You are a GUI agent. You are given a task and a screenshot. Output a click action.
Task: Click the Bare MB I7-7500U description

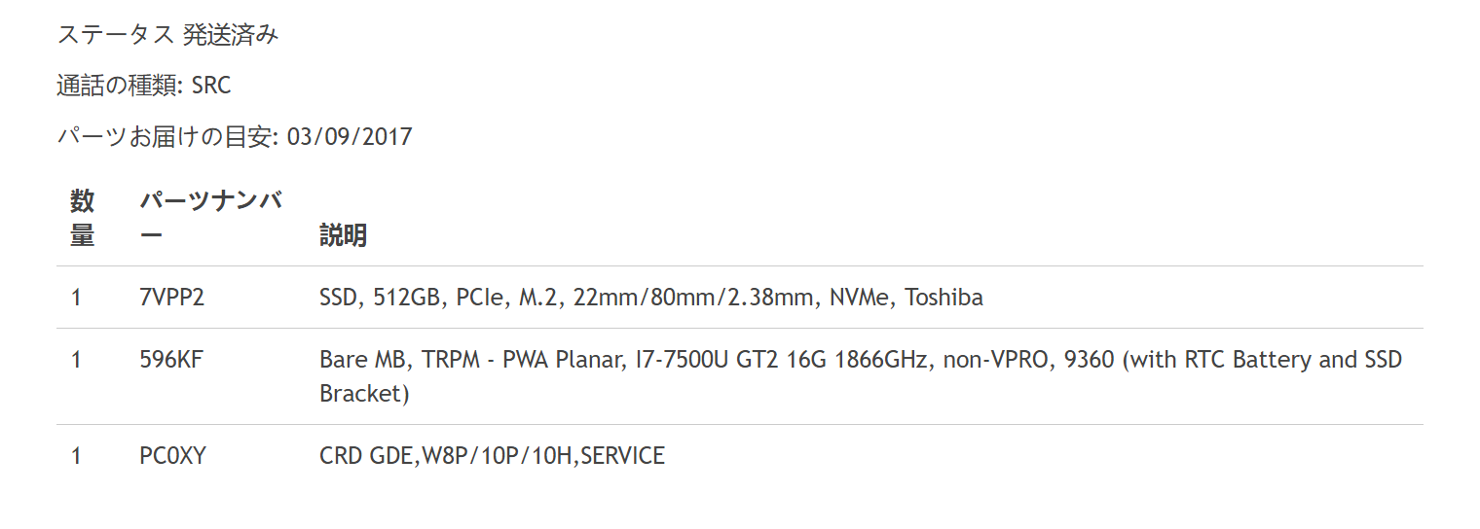coord(861,376)
